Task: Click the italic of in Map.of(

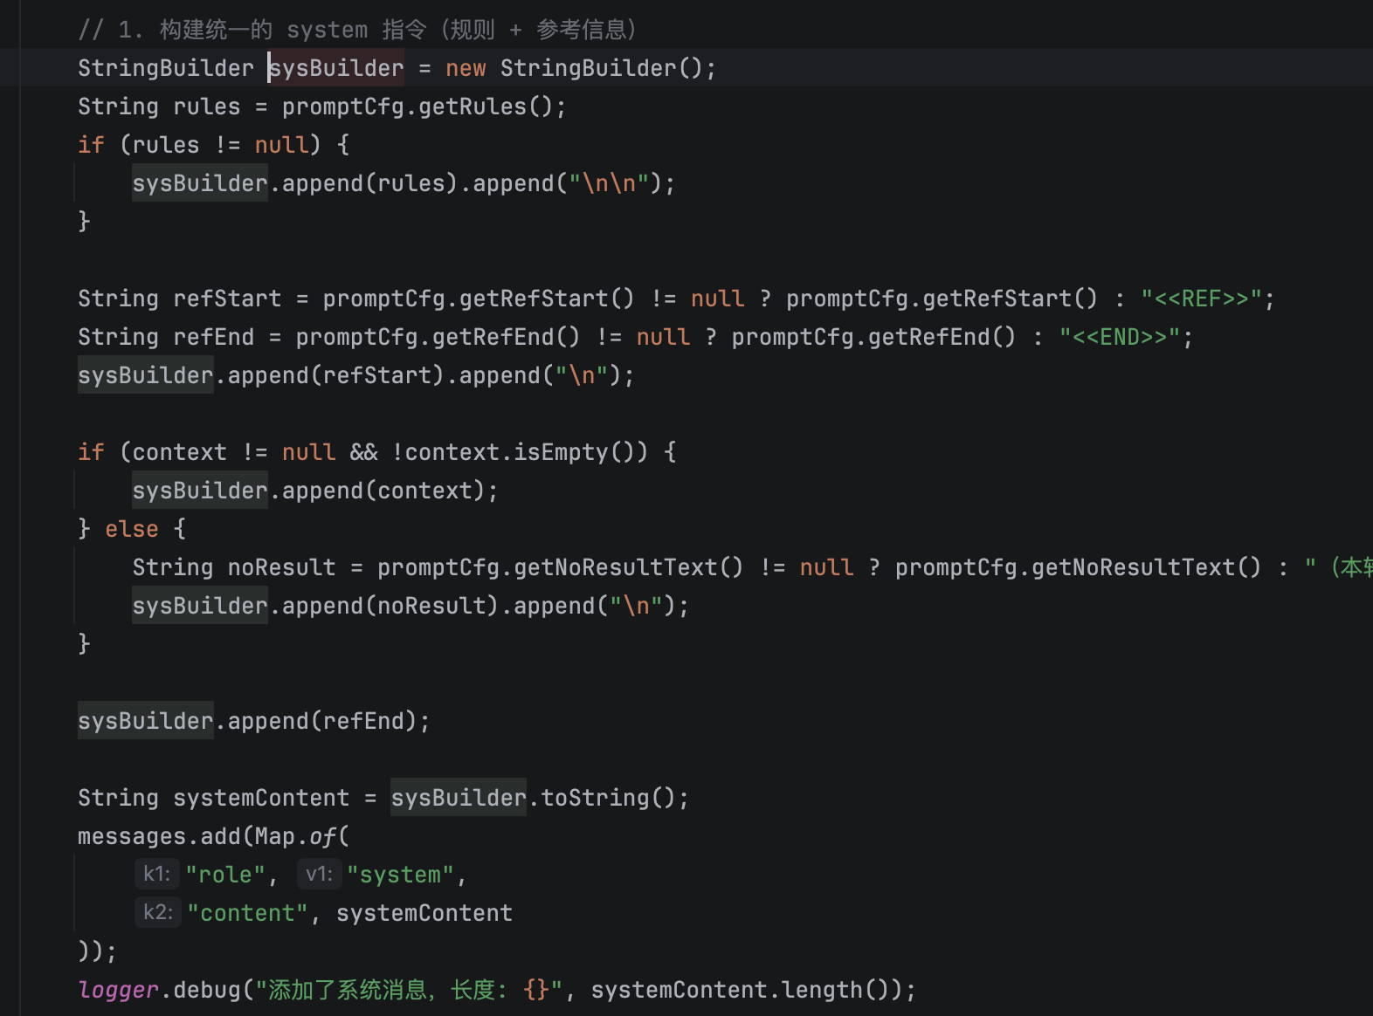Action: coord(322,836)
